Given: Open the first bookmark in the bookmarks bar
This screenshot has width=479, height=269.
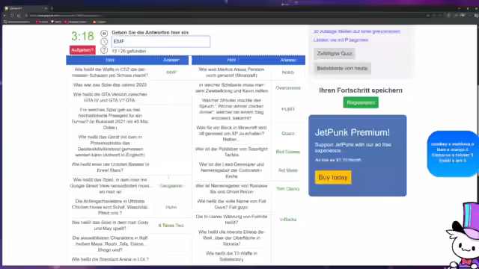Looking at the screenshot, I should (17, 22).
